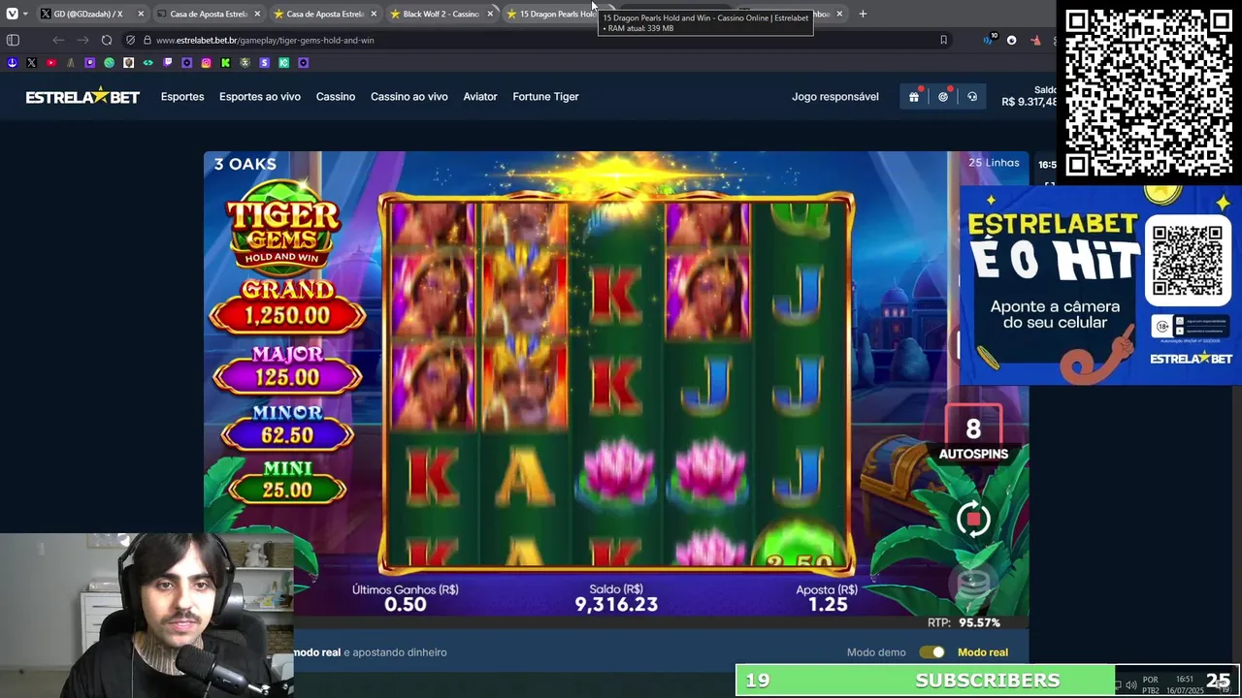Click the header Saldo R$ 9.317,48 balance

point(1029,96)
